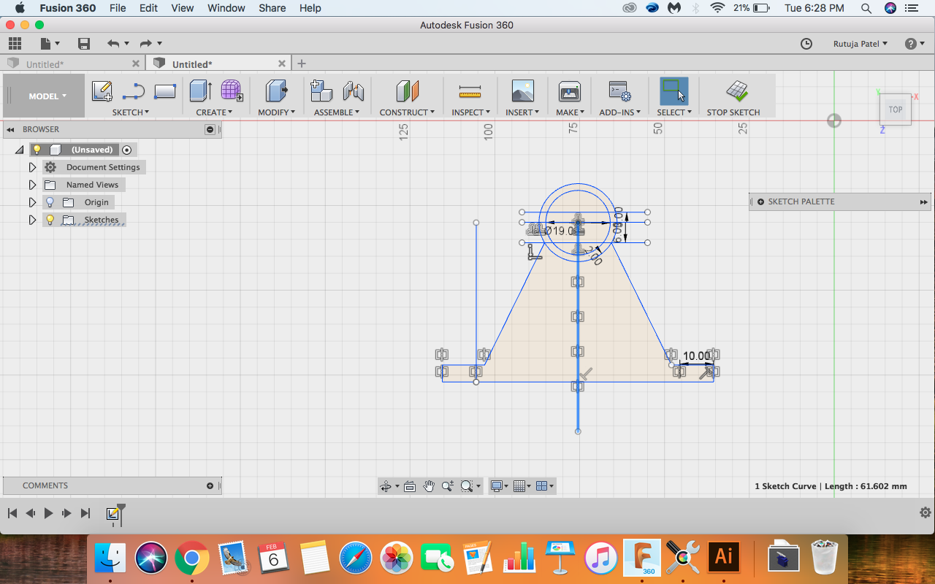
Task: Open the Pan hand tool
Action: [x=429, y=486]
